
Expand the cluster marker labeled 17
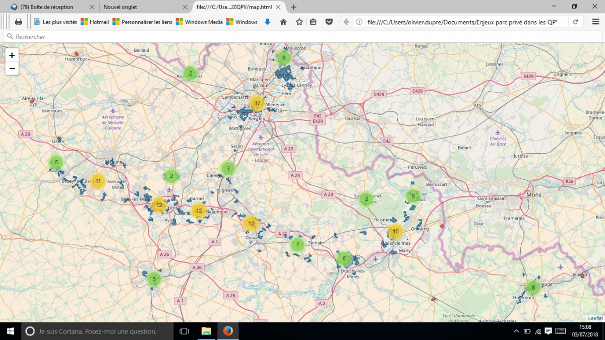[257, 103]
